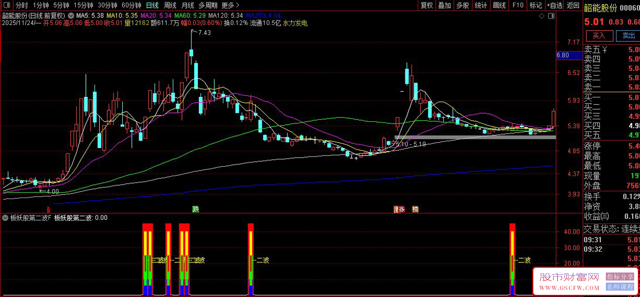Viewport: 640px width, 297px height.
Task: Click the MA60: 5.29 indicator label
Action: point(190,16)
